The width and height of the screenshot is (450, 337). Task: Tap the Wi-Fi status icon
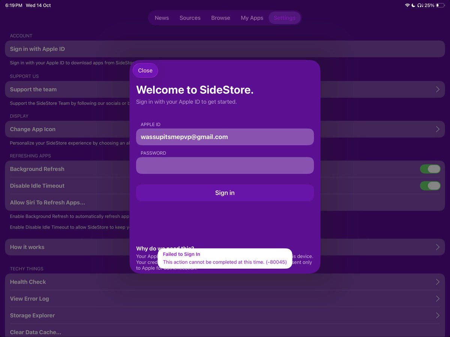click(407, 5)
